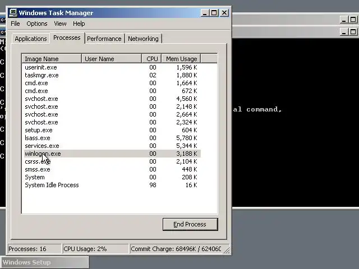Viewport: 359px width, 269px height.
Task: Minimize the Windows Task Manager window
Action: 205,13
